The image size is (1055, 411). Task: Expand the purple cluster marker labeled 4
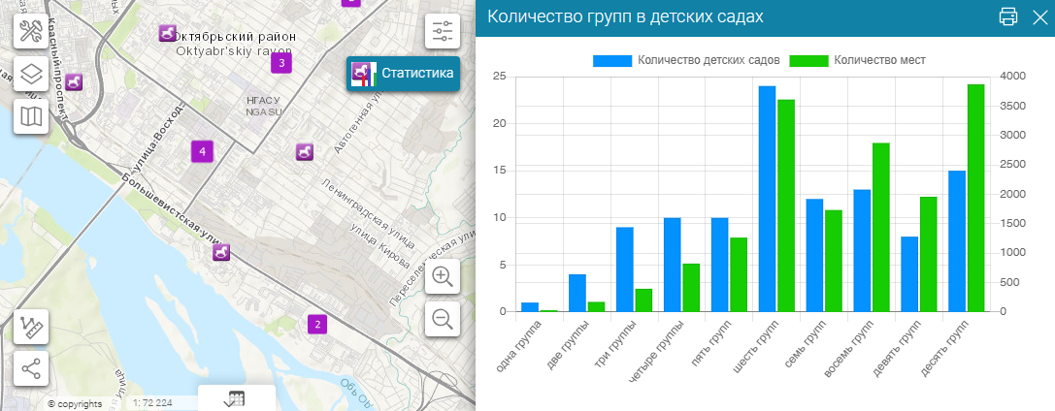[x=202, y=152]
